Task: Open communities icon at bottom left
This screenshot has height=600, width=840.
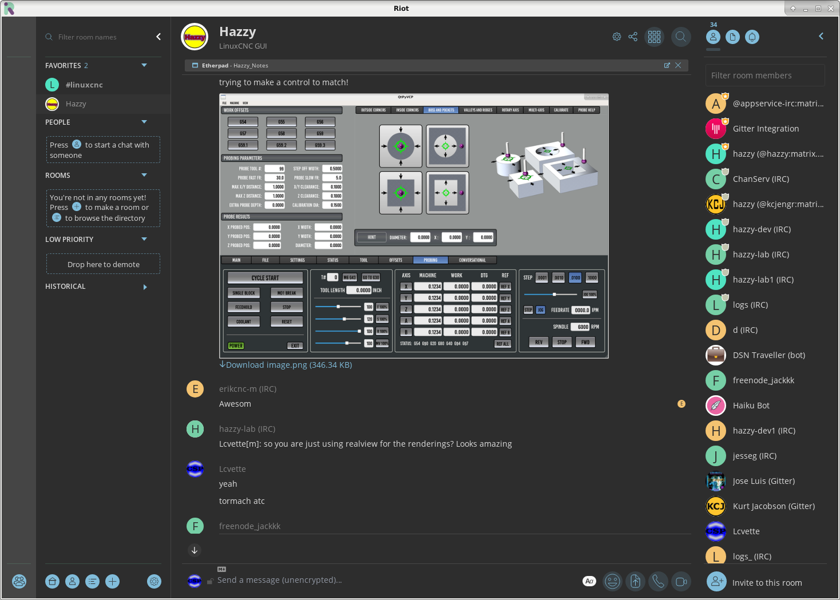Action: pyautogui.click(x=19, y=582)
